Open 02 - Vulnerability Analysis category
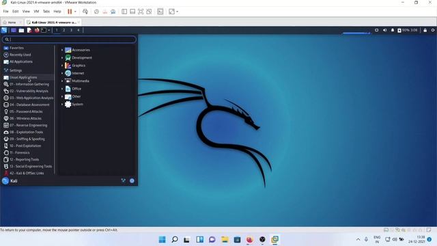 click(28, 91)
